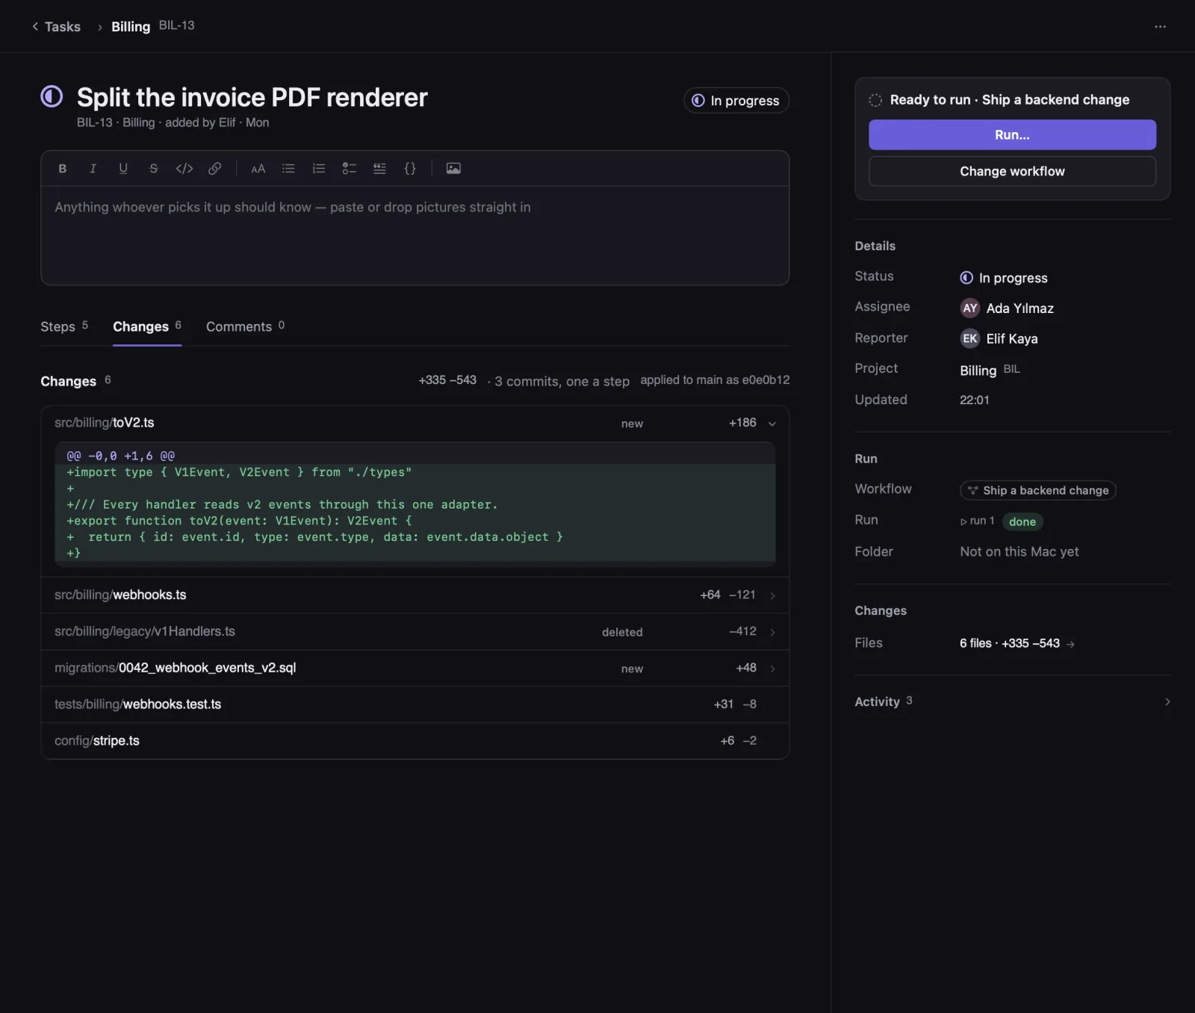Open the Billing breadcrumb
This screenshot has width=1195, height=1013.
point(131,27)
